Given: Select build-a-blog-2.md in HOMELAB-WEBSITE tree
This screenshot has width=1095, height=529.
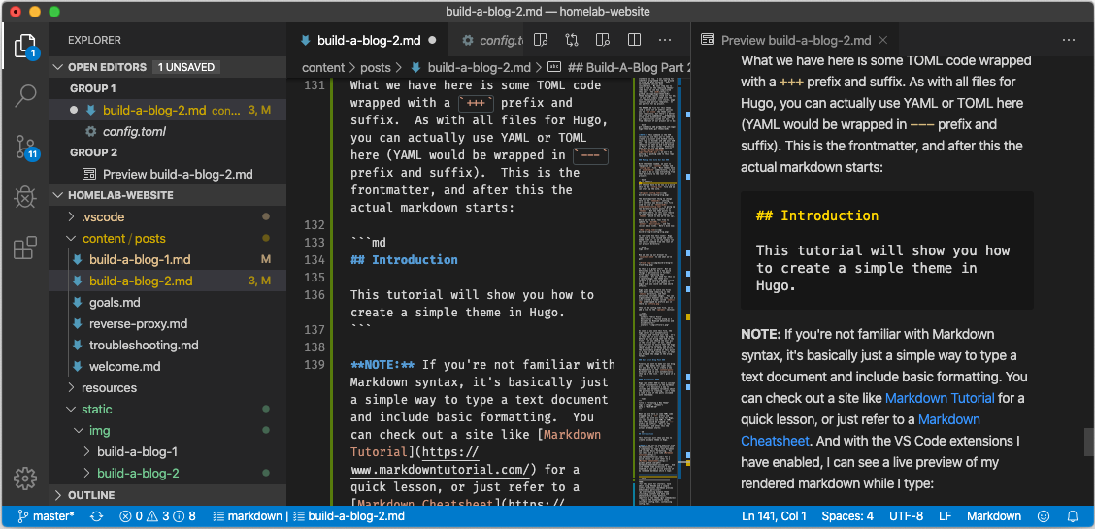Looking at the screenshot, I should 168,281.
